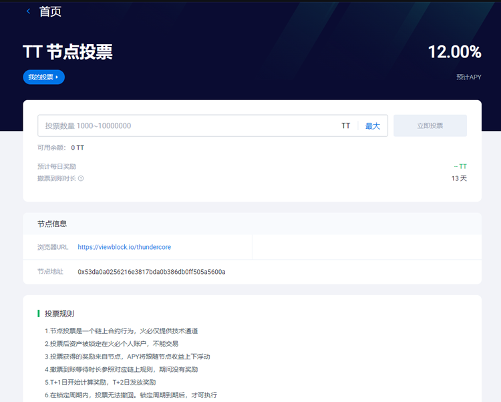Viewport: 501px width, 402px height.
Task: Click rule 1 about 链上合约行为
Action: tap(122, 331)
